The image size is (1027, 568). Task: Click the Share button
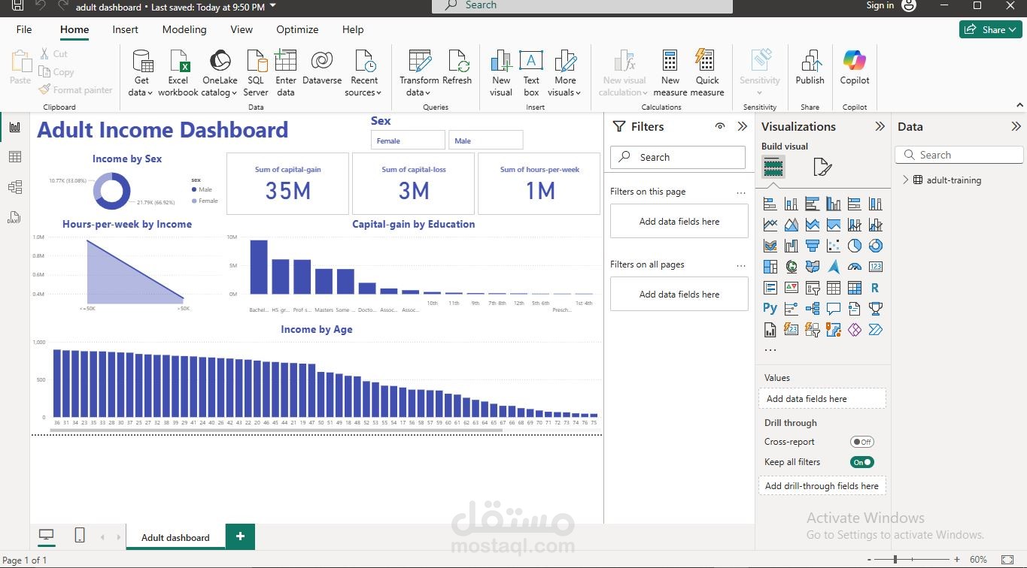[x=989, y=29]
